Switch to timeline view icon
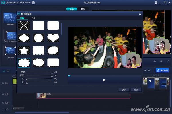The width and height of the screenshot is (172, 114). (x=4, y=70)
